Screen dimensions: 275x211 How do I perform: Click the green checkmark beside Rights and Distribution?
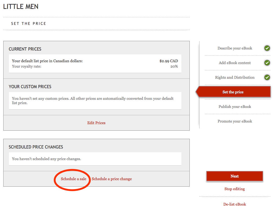pyautogui.click(x=267, y=78)
